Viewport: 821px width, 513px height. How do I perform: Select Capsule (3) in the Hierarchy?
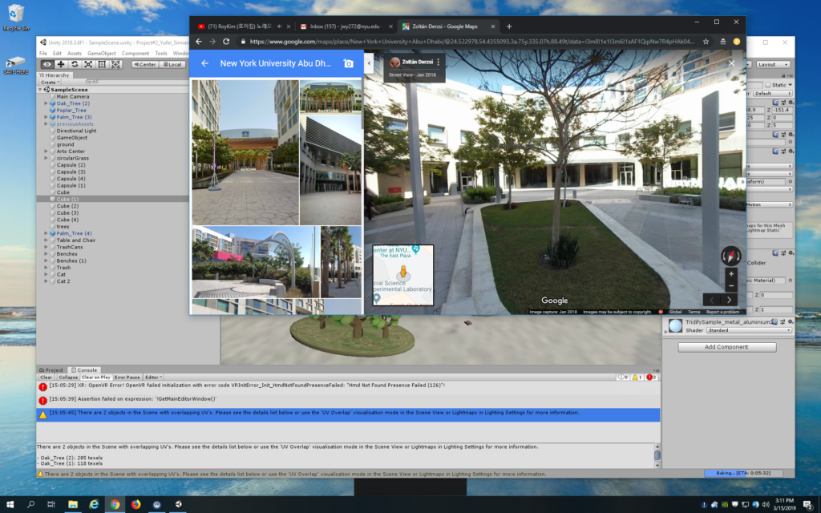(71, 172)
